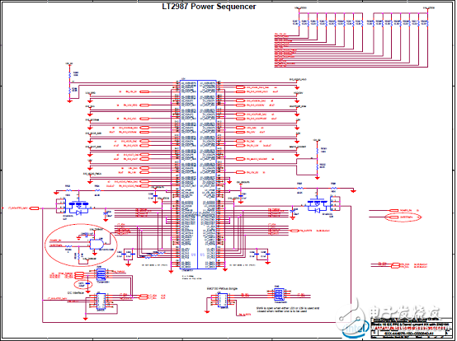The height and width of the screenshot is (341, 457).
Task: Click the circled capacitor below the red ellipse
Action: click(83, 284)
